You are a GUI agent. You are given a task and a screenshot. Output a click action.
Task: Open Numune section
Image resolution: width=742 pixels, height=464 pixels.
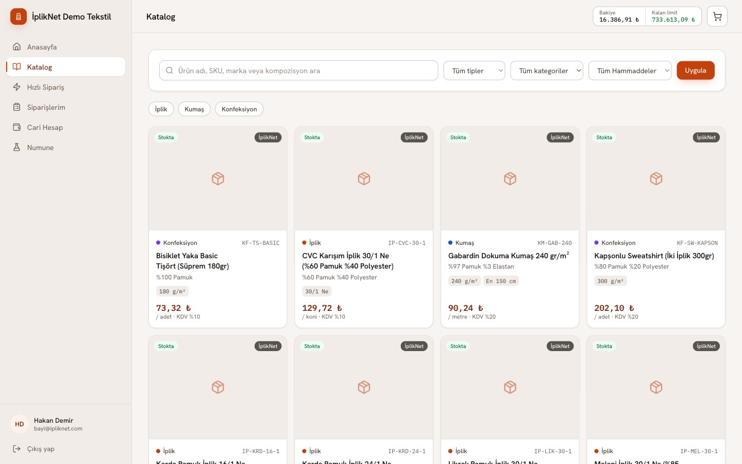coord(66,147)
